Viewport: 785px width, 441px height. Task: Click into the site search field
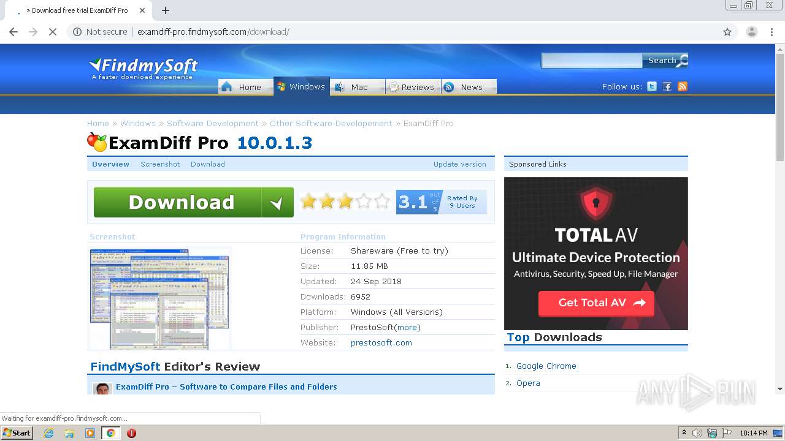click(x=592, y=60)
